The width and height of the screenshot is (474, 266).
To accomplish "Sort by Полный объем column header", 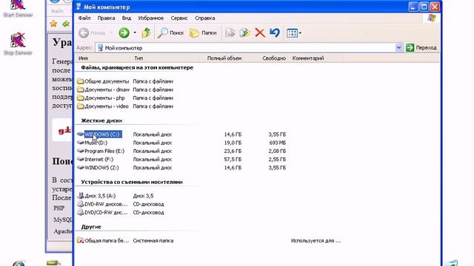I will (x=222, y=58).
